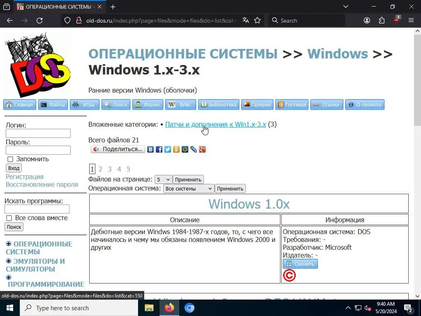The image size is (421, 316).
Task: Open Форум menu item
Action: pos(148,105)
